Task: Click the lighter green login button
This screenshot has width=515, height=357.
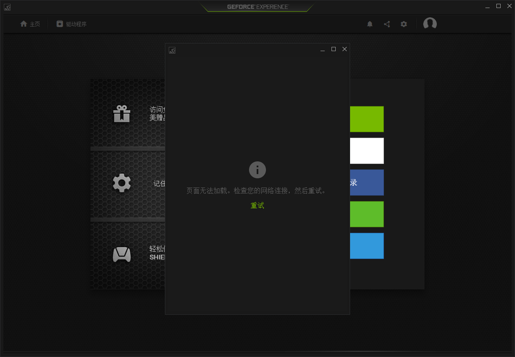Action: (x=367, y=214)
